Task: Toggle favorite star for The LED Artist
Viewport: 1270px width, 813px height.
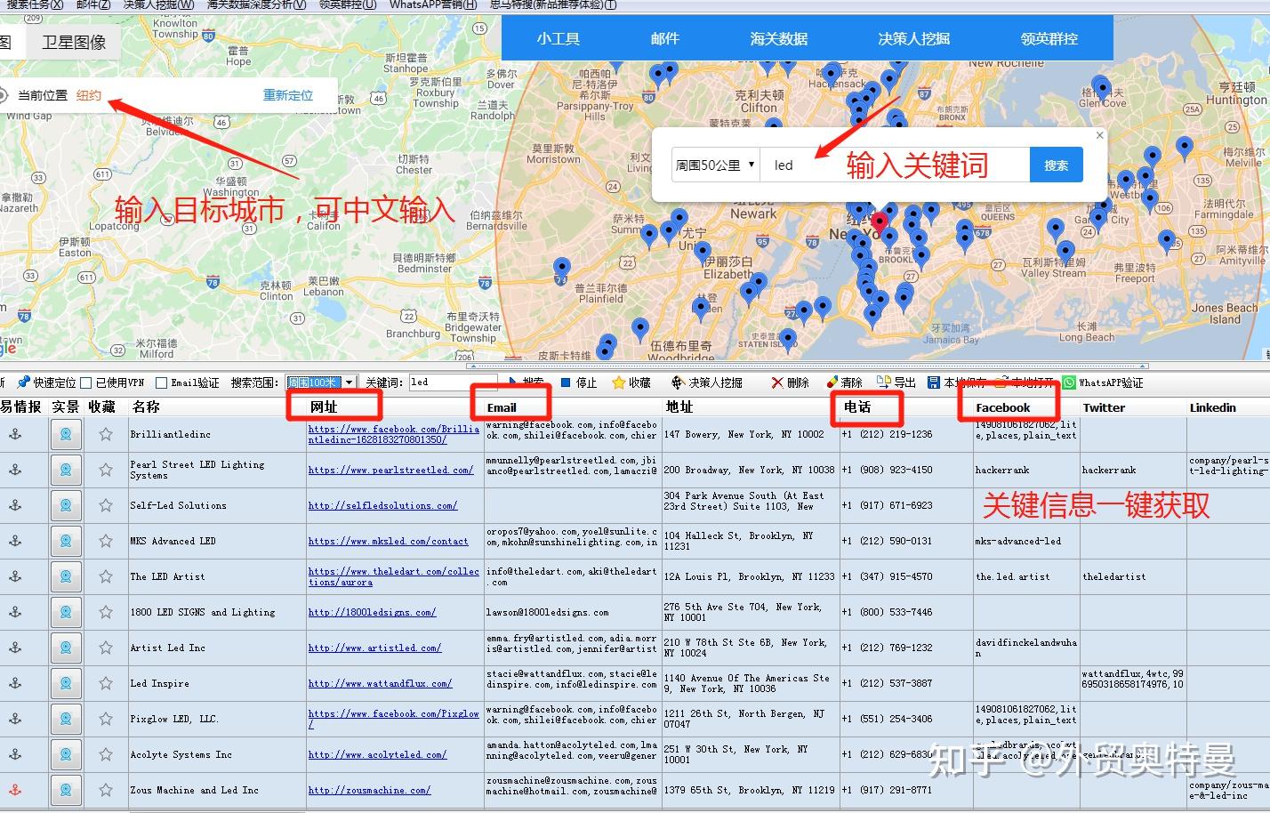Action: [106, 576]
